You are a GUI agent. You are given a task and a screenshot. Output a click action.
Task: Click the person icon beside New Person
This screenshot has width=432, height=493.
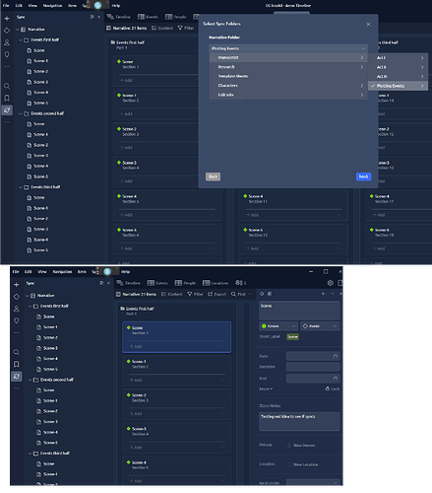click(289, 445)
